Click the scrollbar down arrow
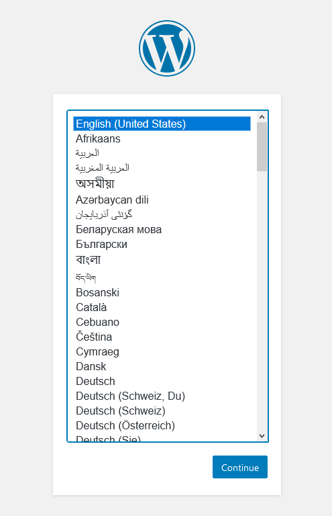Image resolution: width=332 pixels, height=516 pixels. [262, 435]
